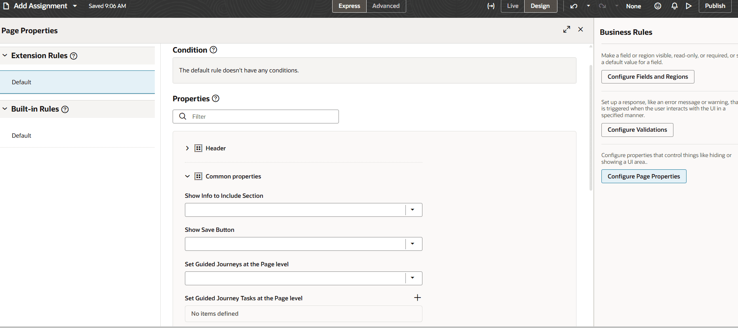Select the Default rule under Extension Rules

pos(22,82)
